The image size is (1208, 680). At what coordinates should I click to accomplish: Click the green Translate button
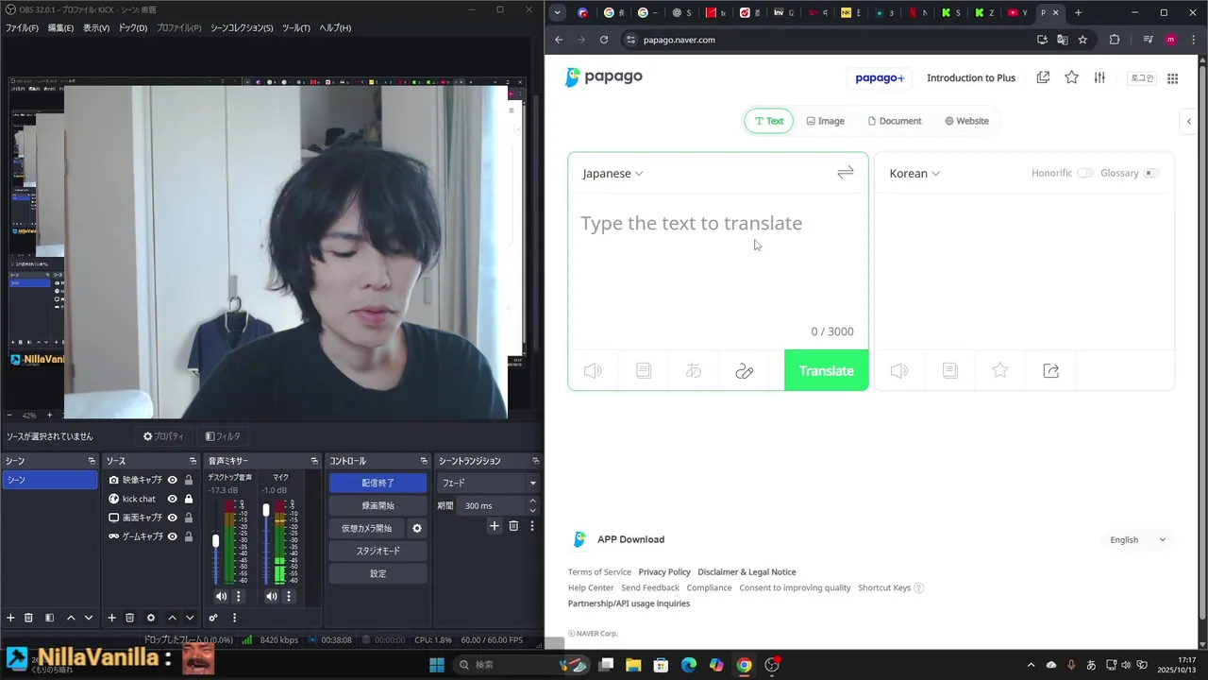pos(826,371)
